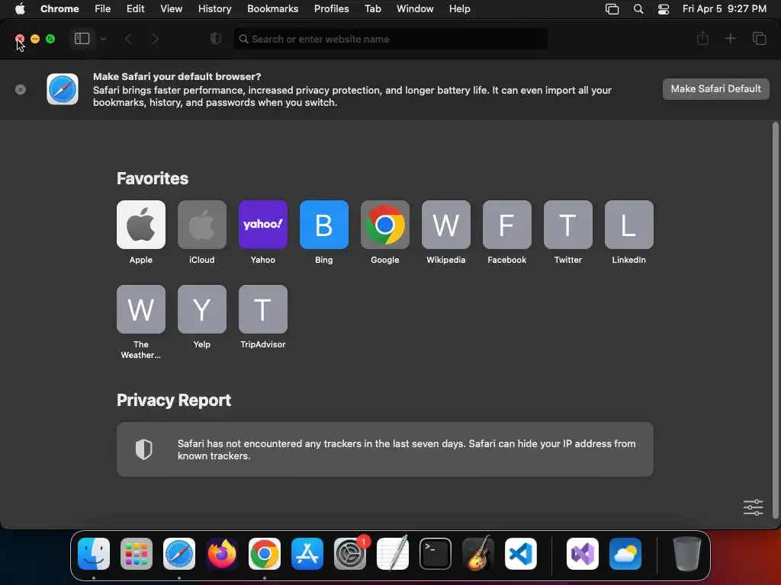Open the Chrome app menu
This screenshot has width=781, height=585.
coord(59,8)
